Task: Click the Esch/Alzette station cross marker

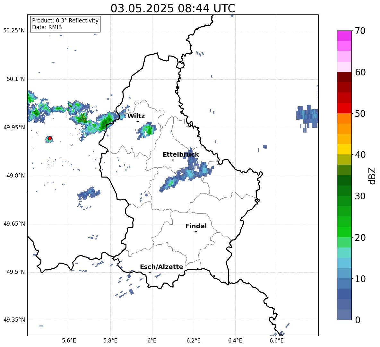Action: click(150, 272)
